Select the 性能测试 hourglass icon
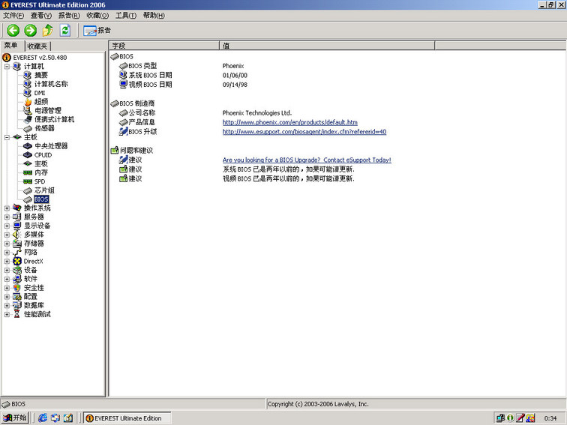567x425 pixels. tap(16, 314)
